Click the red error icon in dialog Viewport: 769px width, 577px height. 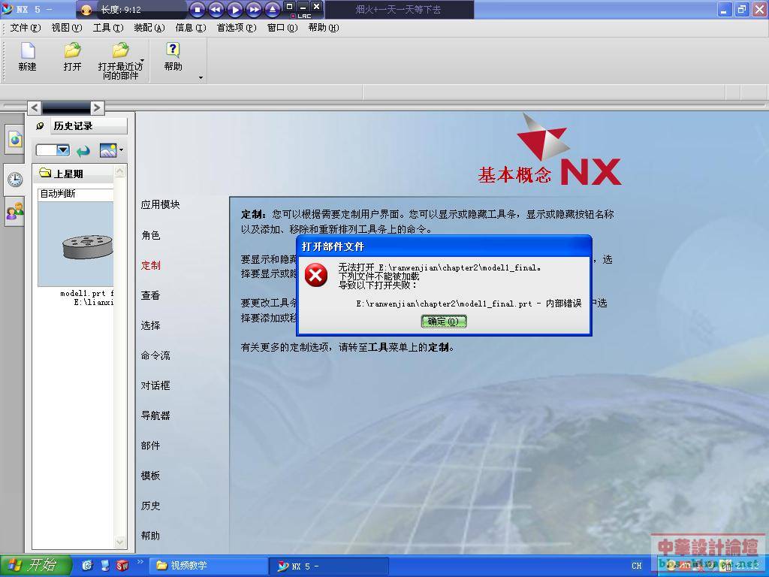point(316,275)
